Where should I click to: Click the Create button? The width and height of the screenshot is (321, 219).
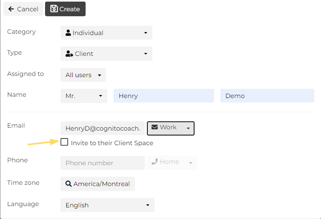(x=65, y=9)
